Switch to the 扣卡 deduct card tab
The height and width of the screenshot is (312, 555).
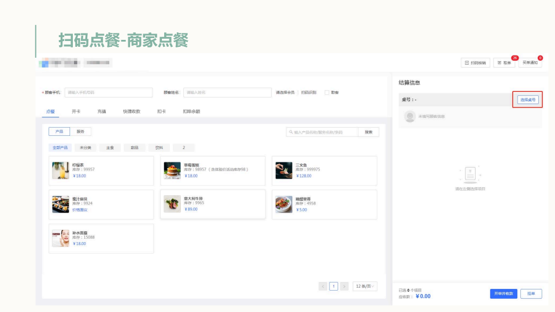point(161,112)
